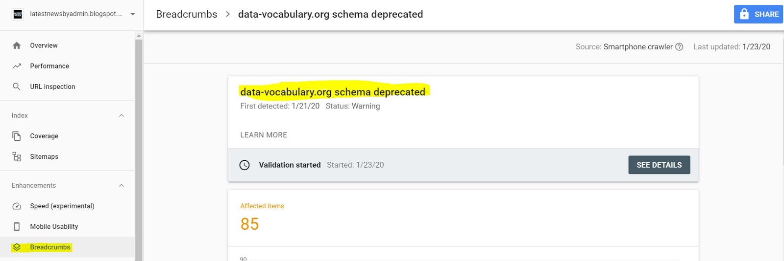Collapse the Index section chevron

122,115
